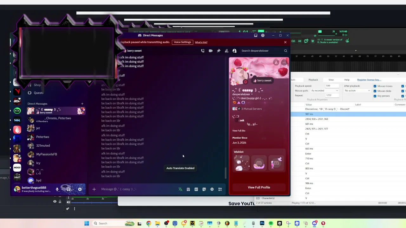Screen dimensions: 406x228
Task: Open the sticker picker
Action: pos(204,189)
